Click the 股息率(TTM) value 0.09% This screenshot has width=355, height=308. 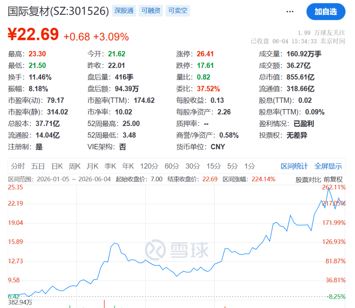[315, 112]
